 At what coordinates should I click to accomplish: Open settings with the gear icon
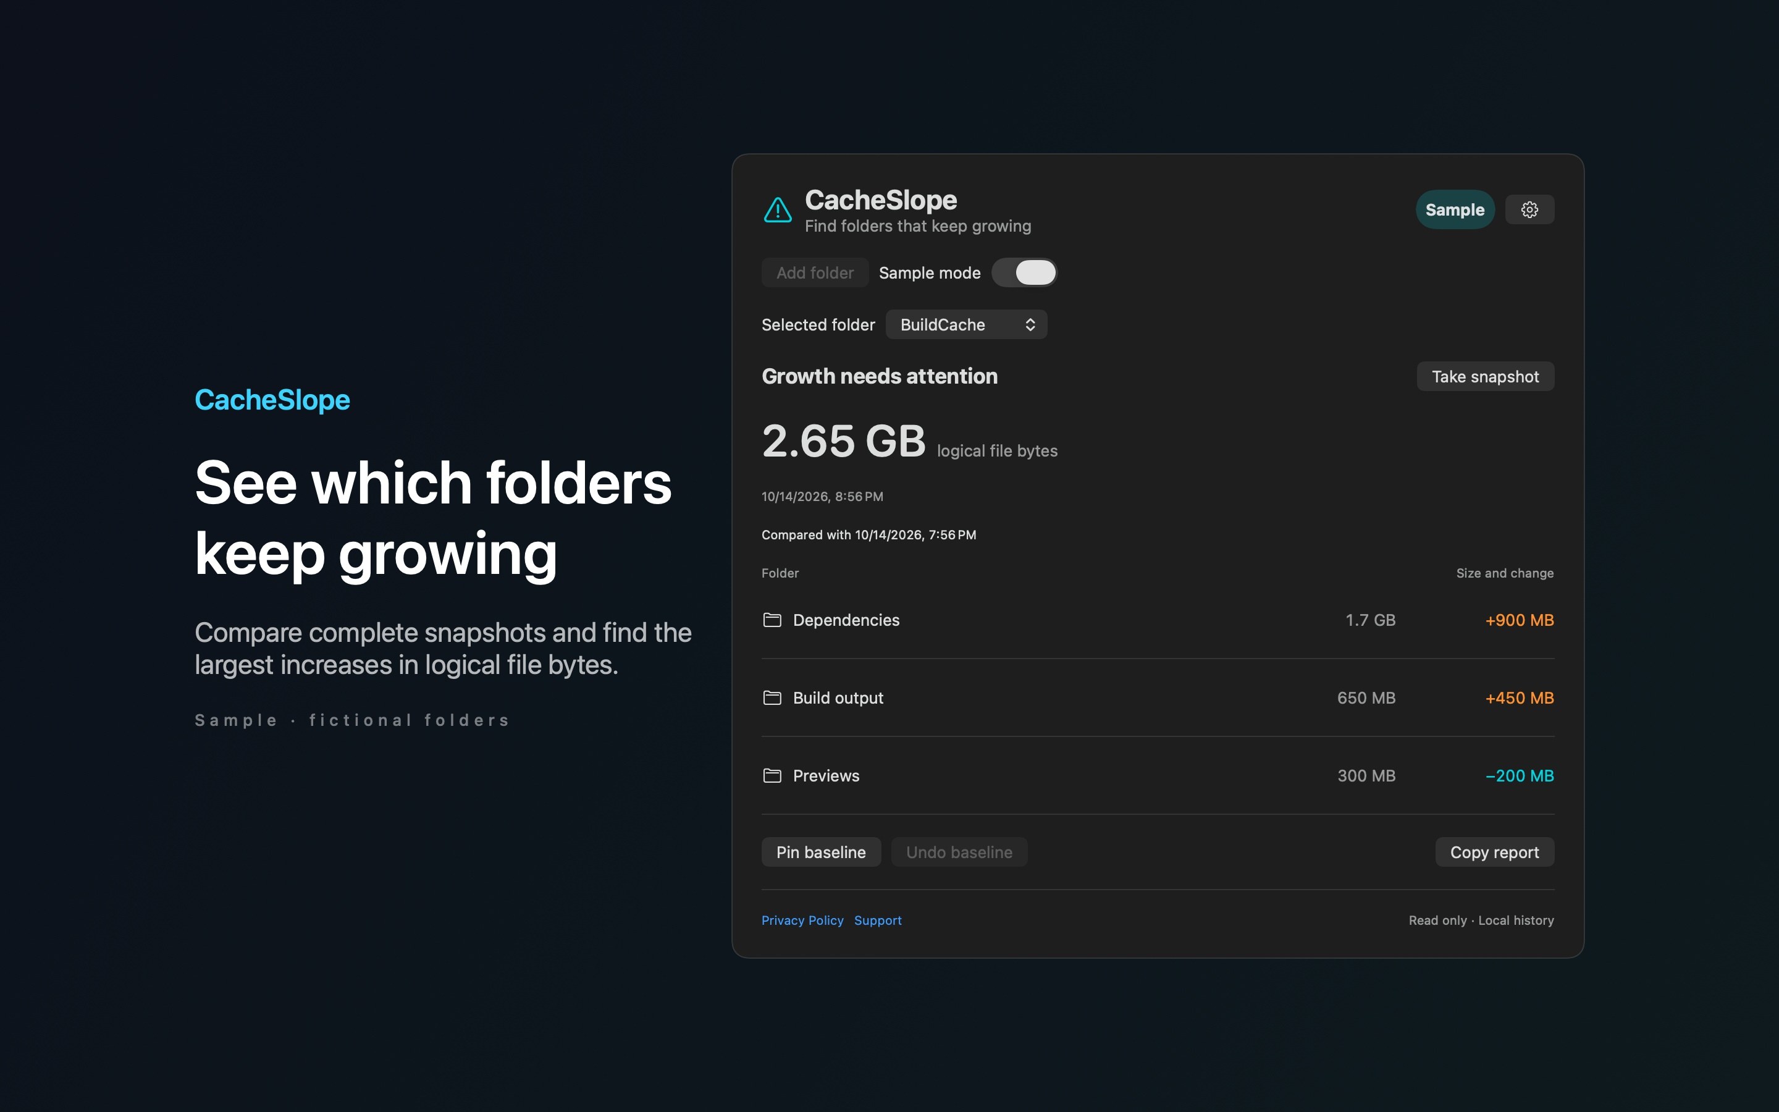(x=1529, y=209)
